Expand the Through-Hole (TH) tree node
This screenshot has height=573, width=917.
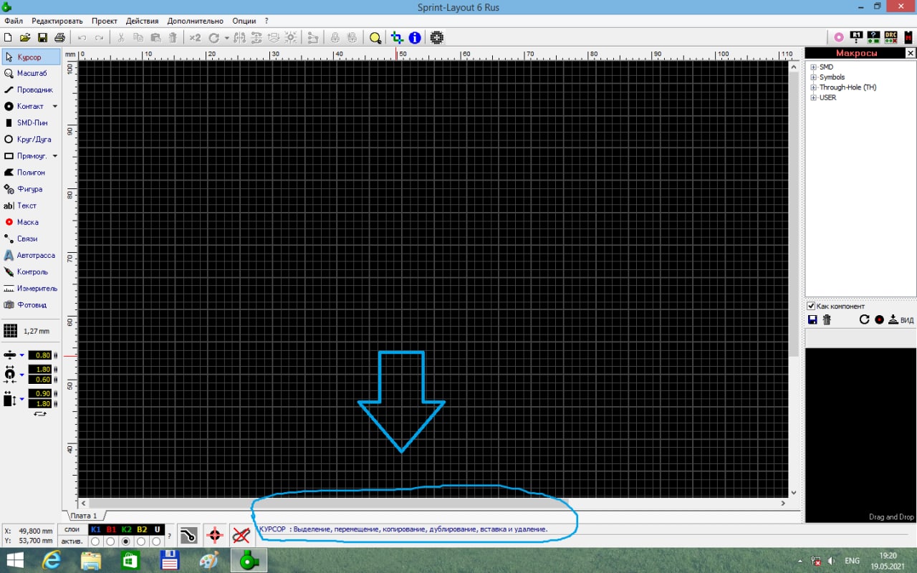coord(814,87)
